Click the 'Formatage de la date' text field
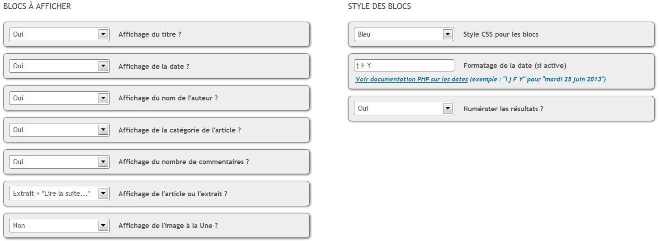Viewport: 660px width, 241px height. (404, 66)
